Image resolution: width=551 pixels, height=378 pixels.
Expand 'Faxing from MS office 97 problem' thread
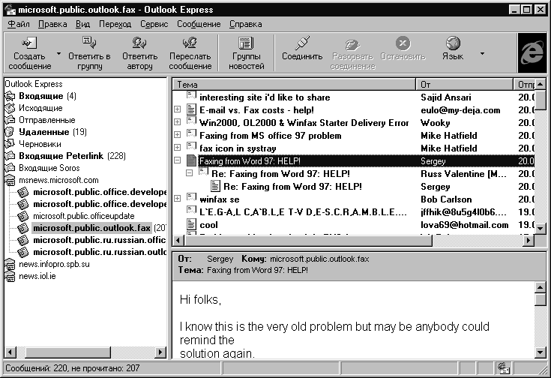coord(178,135)
